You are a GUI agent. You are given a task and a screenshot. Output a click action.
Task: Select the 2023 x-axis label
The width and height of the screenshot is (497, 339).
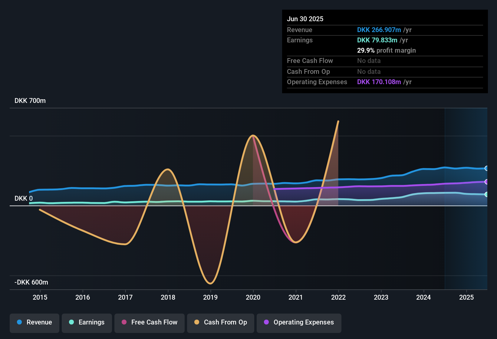pyautogui.click(x=381, y=298)
